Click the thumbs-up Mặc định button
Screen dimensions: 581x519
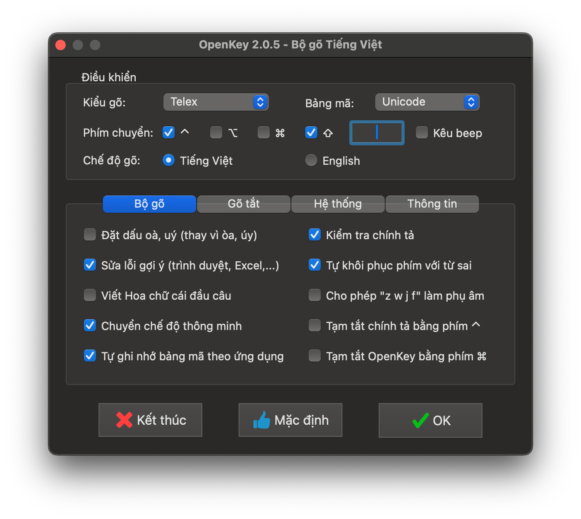[290, 420]
